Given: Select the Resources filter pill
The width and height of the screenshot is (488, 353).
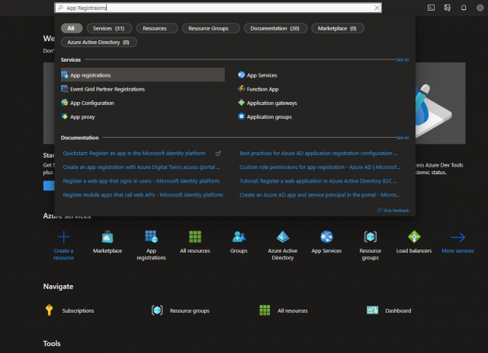Looking at the screenshot, I should pos(157,28).
